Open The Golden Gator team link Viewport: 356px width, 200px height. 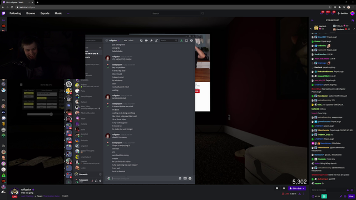(52, 196)
